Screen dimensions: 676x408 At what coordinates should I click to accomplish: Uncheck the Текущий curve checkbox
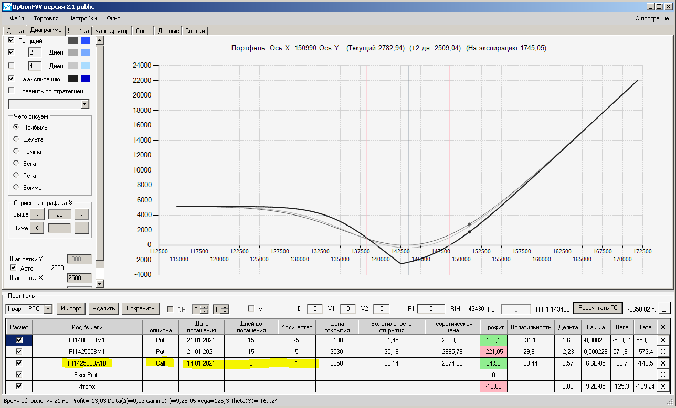[12, 40]
